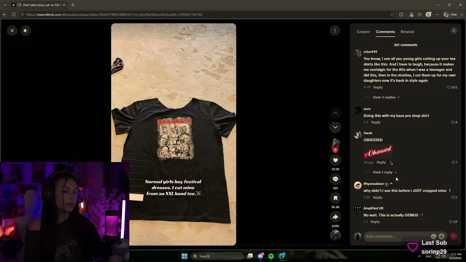Switch to the Related tab

[x=407, y=32]
